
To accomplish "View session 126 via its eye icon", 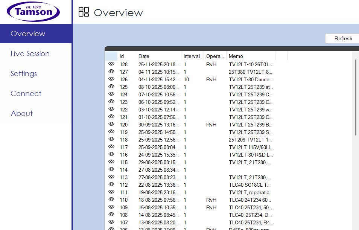I will [111, 79].
